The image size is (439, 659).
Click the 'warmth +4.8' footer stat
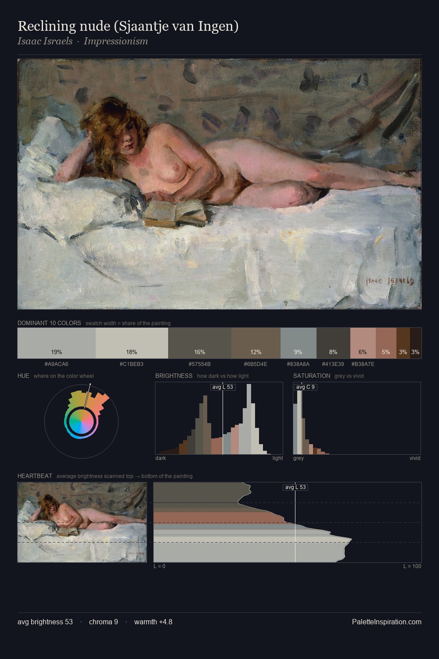click(153, 622)
